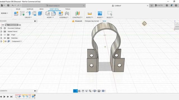Activate the root component radio button

coord(20,25)
